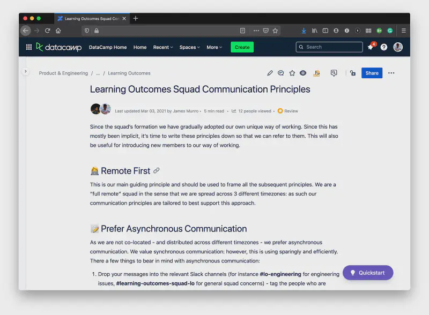Open the Spaces dropdown menu
The image size is (429, 315).
click(x=189, y=47)
